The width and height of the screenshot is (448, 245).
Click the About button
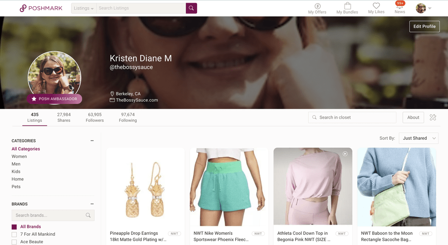pos(413,117)
